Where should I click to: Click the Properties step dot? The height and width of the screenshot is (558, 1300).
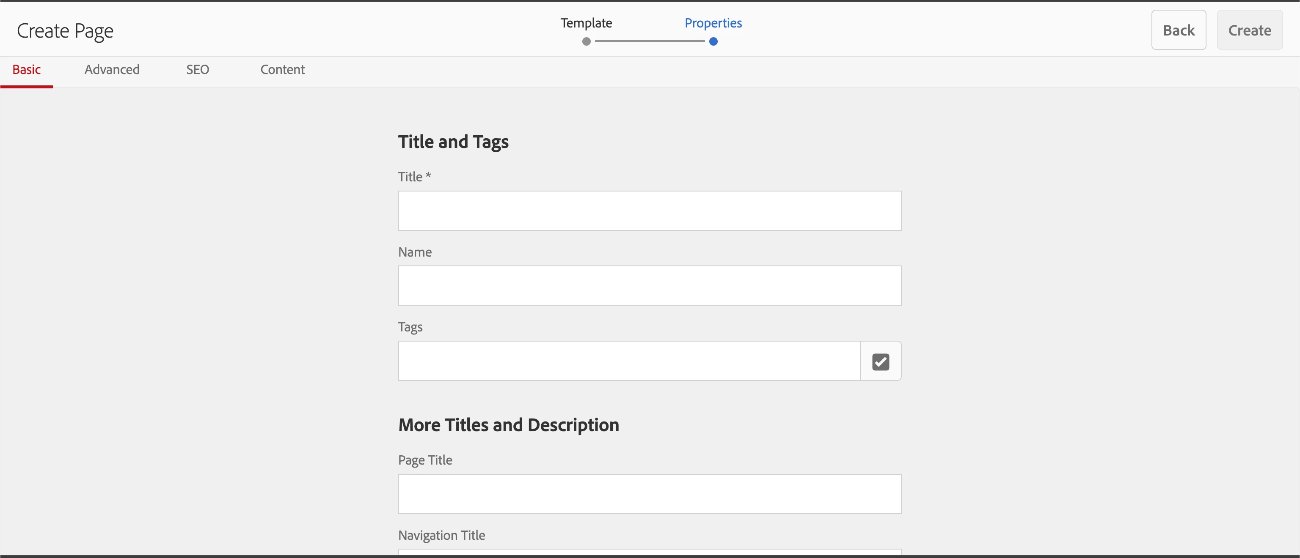click(713, 41)
